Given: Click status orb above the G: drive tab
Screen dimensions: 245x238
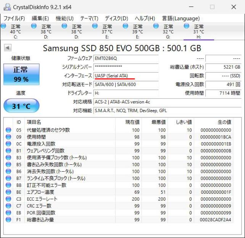Looking at the screenshot, I should coord(156,26).
